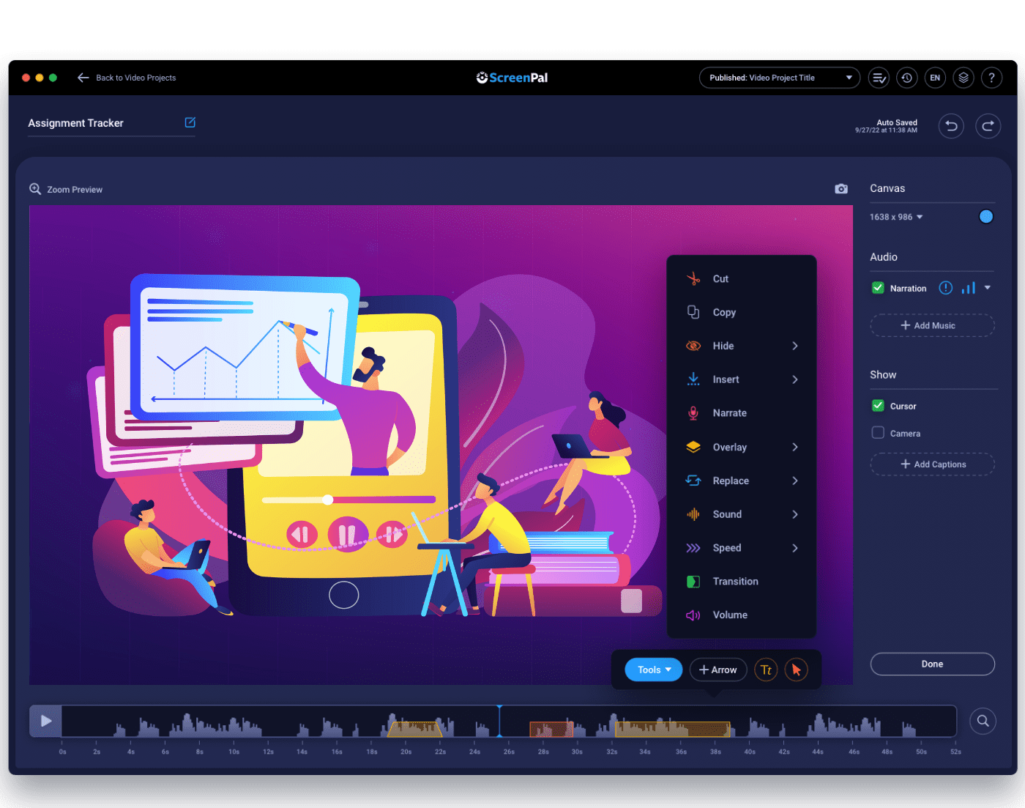Select the text tool next to Arrow

[766, 670]
